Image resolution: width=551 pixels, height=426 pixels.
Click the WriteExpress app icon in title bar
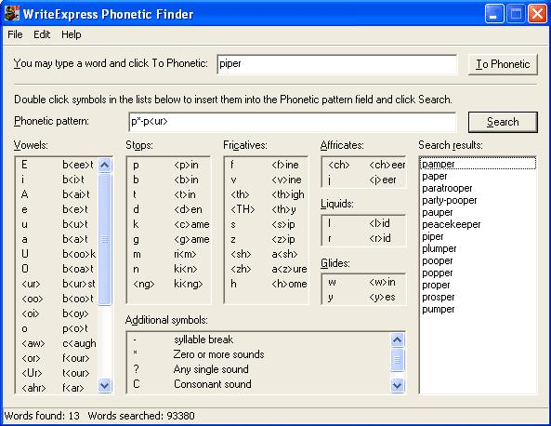click(12, 13)
